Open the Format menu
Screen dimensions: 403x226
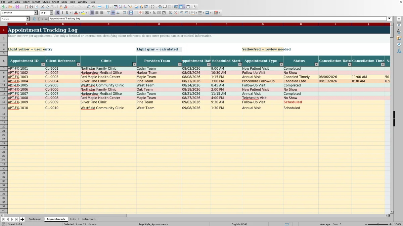coord(36,2)
